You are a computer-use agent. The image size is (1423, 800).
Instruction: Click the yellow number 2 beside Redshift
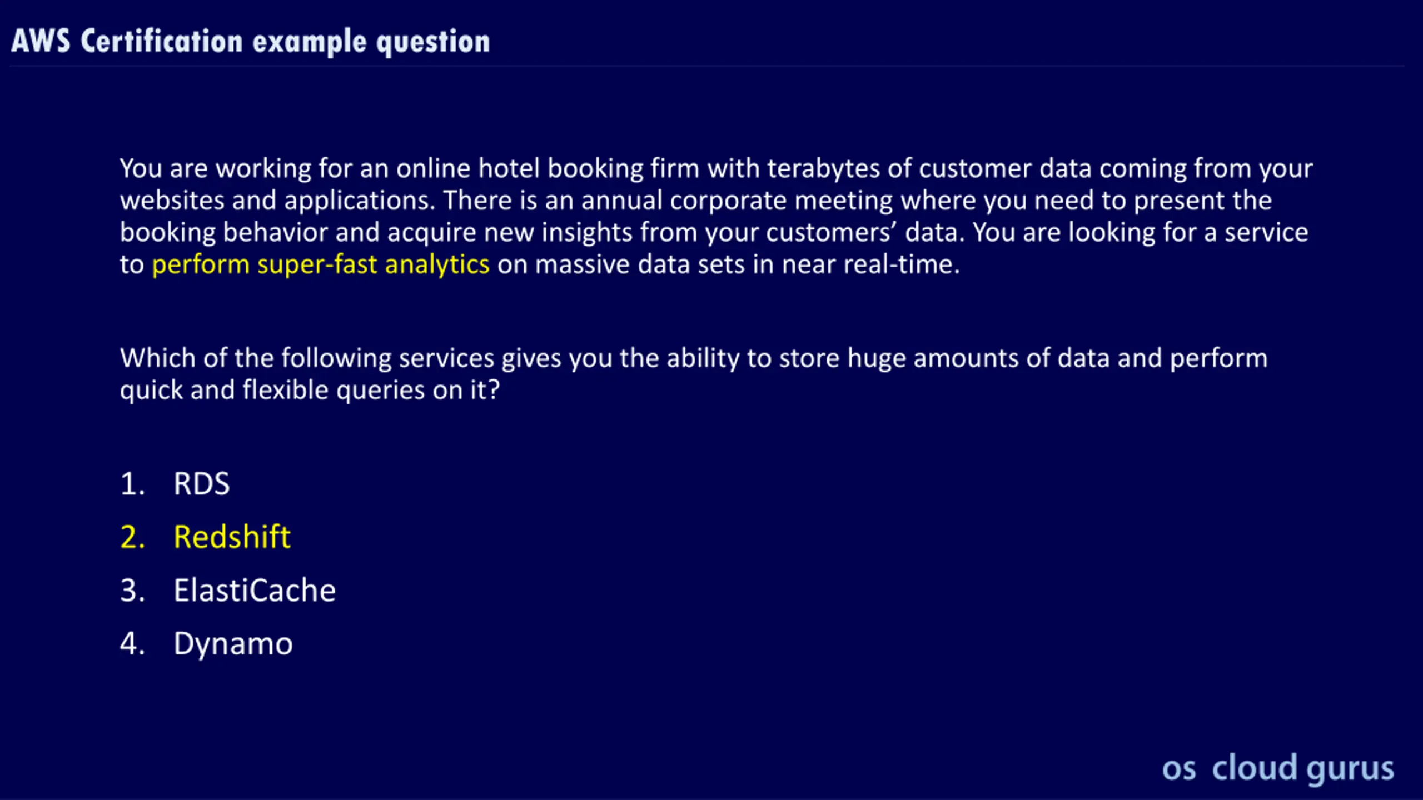[132, 537]
